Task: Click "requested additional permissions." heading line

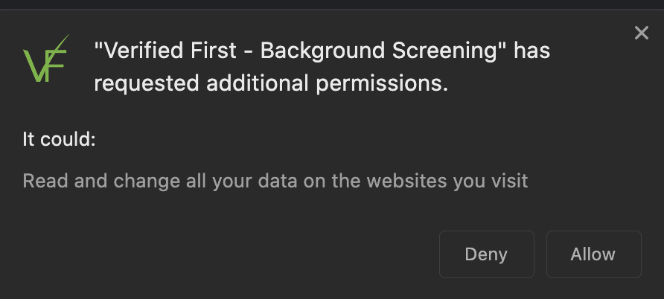Action: [271, 83]
